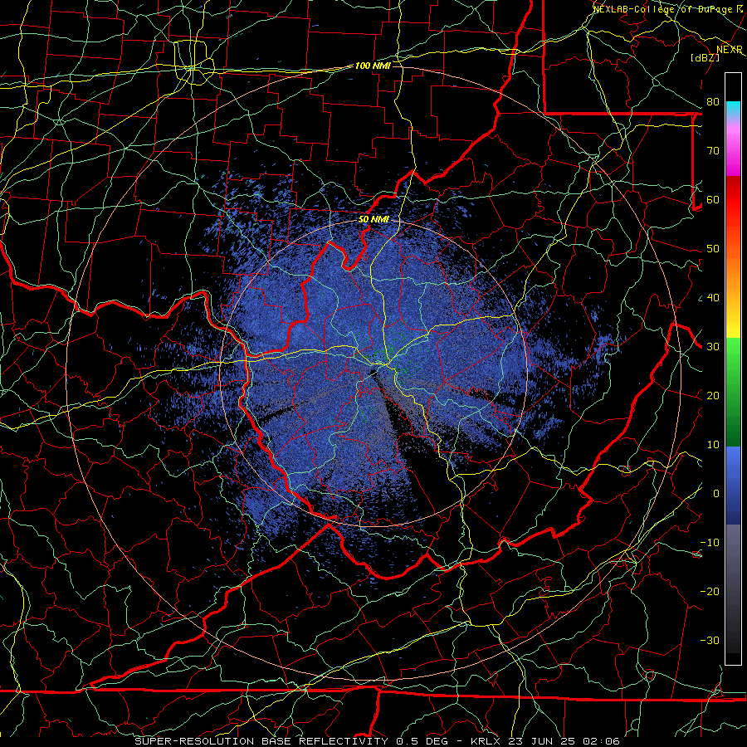
Task: Select the 40 value on the dBZ scale
Action: click(x=713, y=298)
